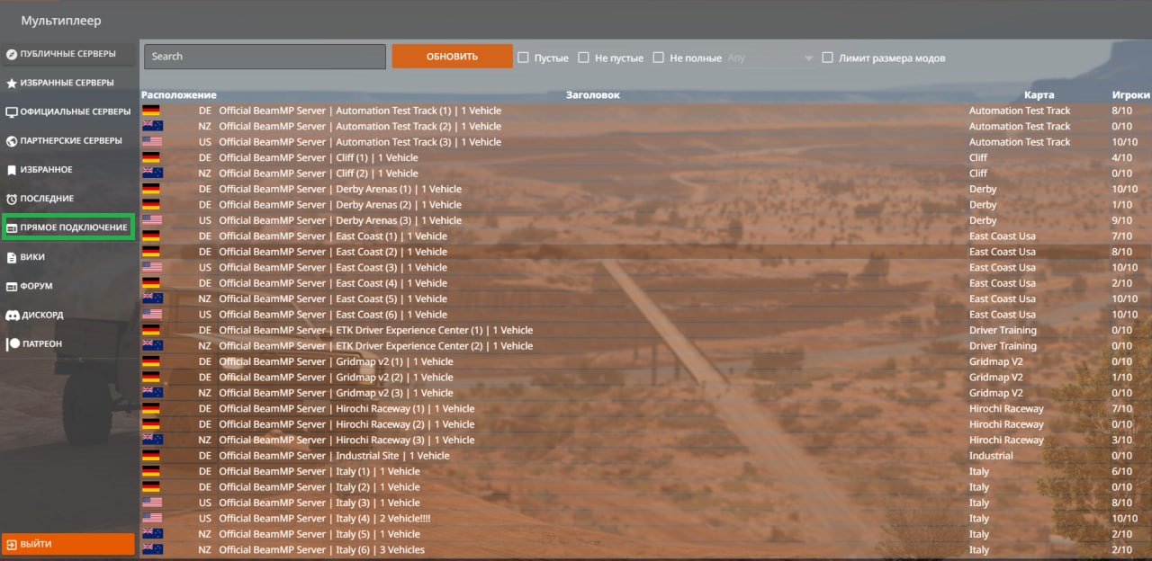
Task: Click the bookmark icon beside Избранное
Action: [x=12, y=170]
